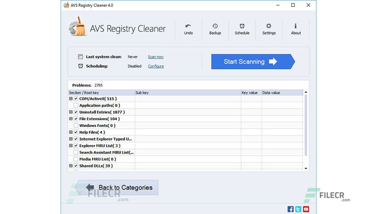Sort by the Key value column header
The height and width of the screenshot is (214, 370).
pos(251,92)
